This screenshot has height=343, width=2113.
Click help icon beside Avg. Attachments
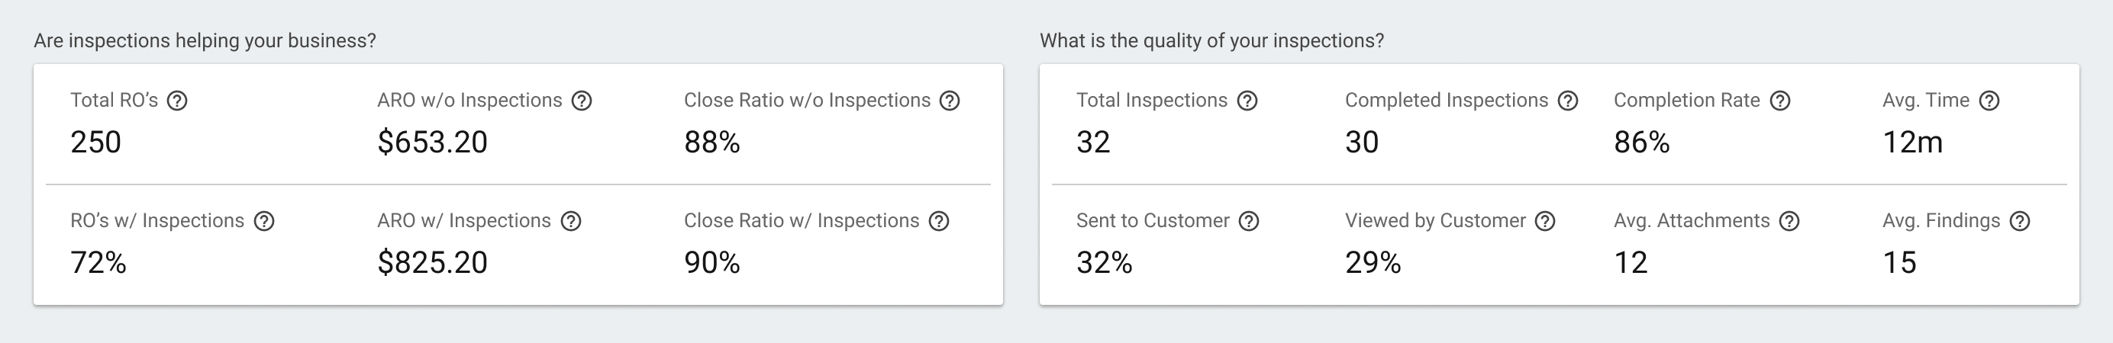click(1790, 221)
